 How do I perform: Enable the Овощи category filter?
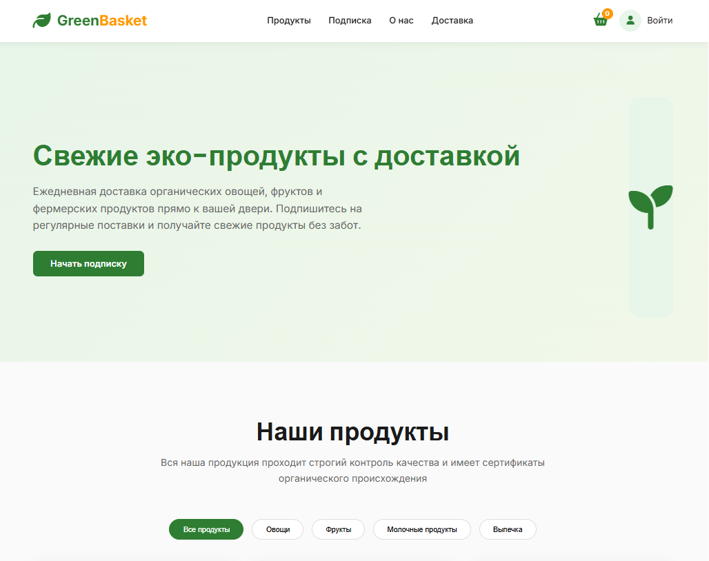pyautogui.click(x=277, y=529)
